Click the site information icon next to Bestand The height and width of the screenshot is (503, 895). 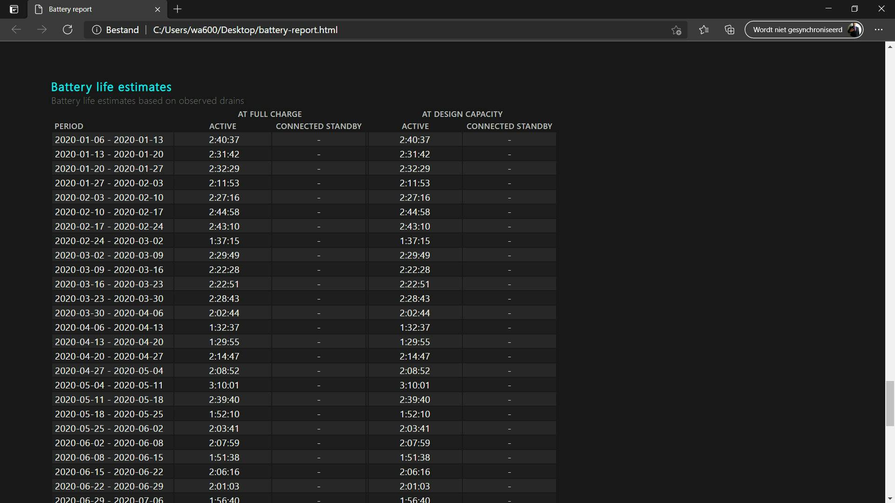coord(96,30)
